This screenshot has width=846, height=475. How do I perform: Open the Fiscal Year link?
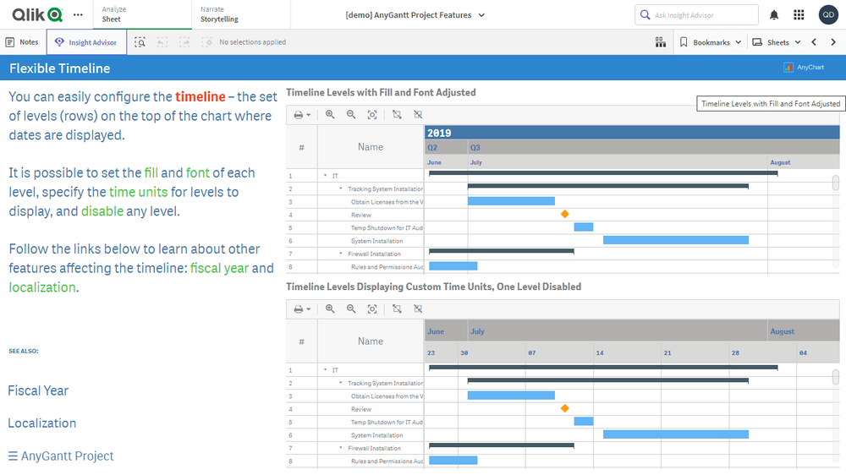(38, 390)
